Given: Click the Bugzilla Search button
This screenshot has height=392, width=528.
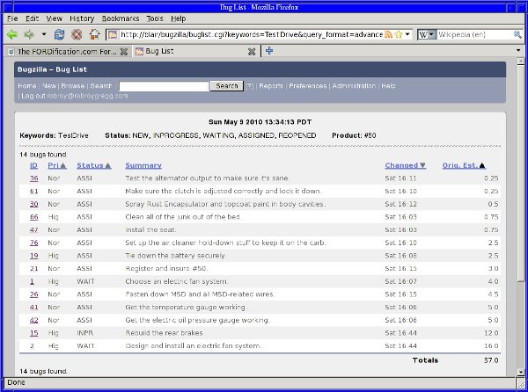Looking at the screenshot, I should coord(227,86).
